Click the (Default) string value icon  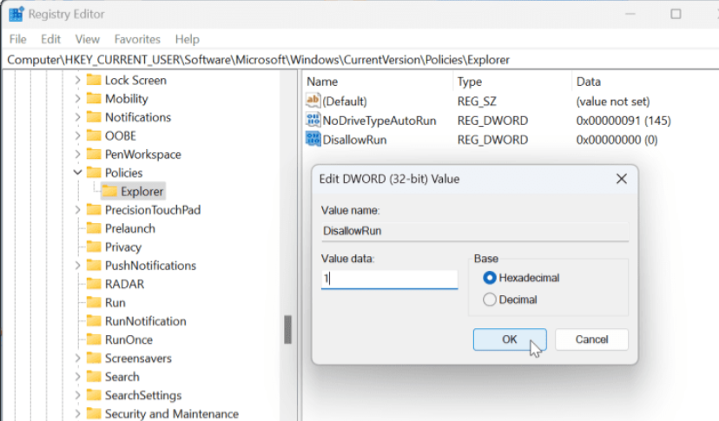[313, 102]
